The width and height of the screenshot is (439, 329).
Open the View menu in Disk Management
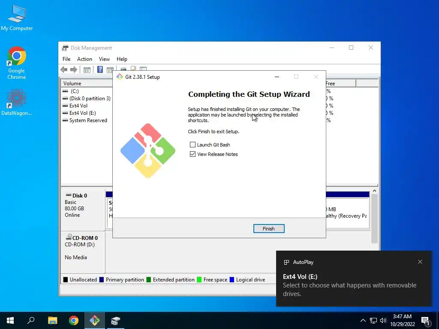tap(104, 59)
